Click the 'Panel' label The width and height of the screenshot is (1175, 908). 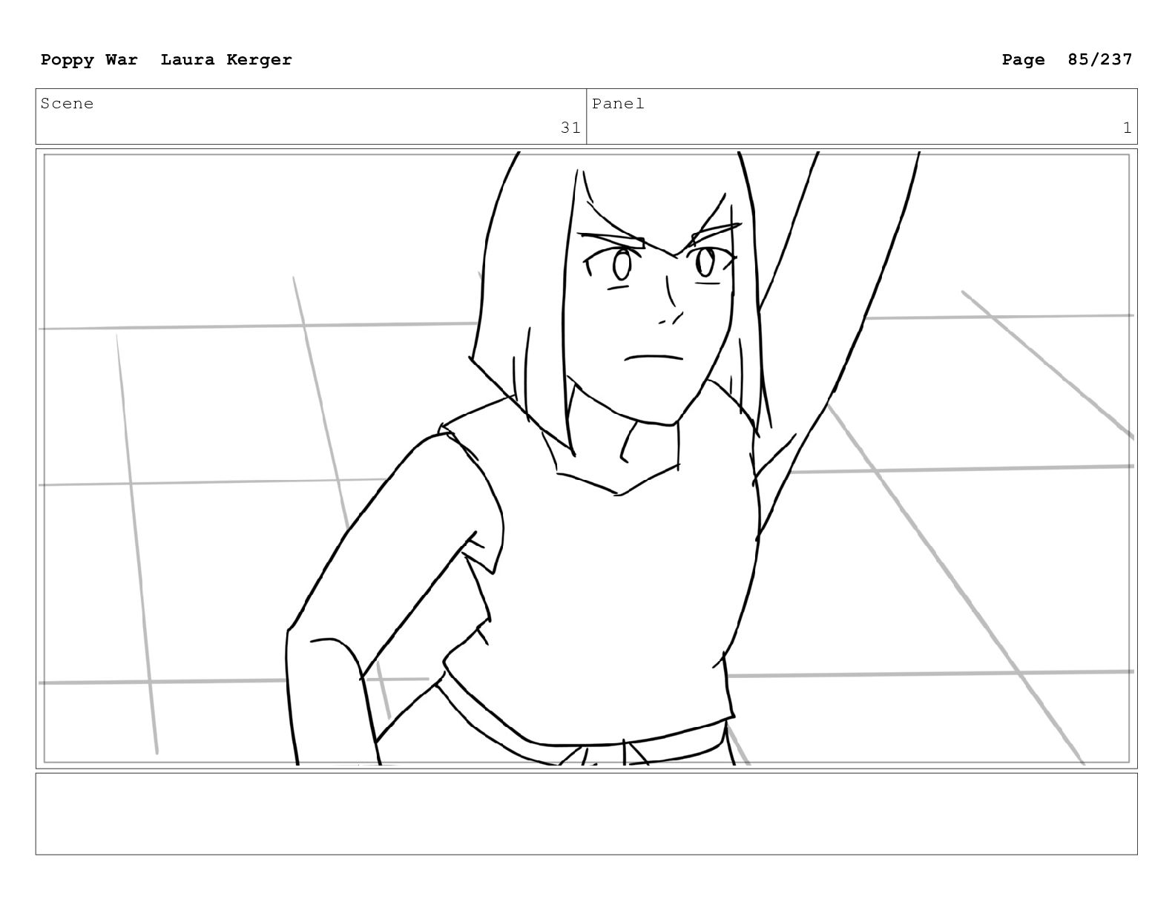(x=618, y=104)
